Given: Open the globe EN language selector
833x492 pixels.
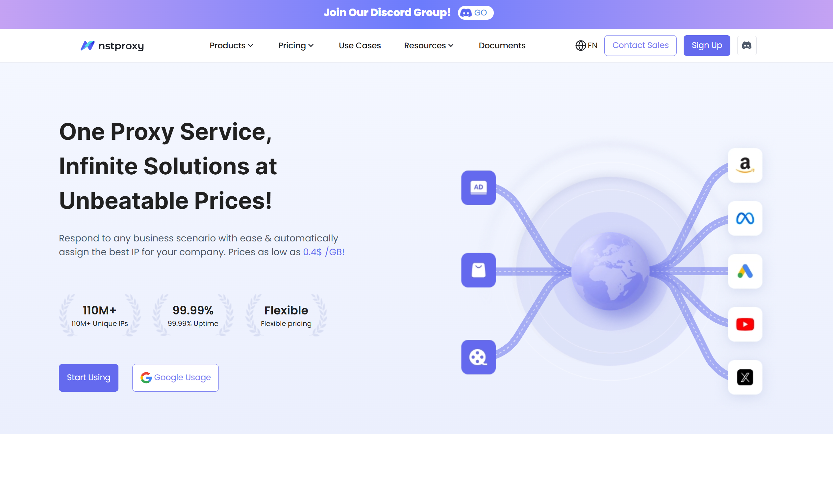Looking at the screenshot, I should pyautogui.click(x=586, y=45).
